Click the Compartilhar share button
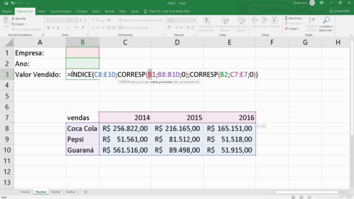 (339, 11)
